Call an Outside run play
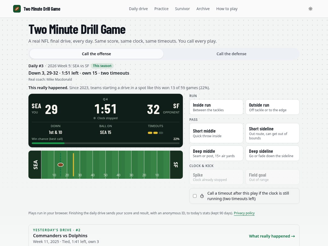This screenshot has height=246, width=328. 272,107
